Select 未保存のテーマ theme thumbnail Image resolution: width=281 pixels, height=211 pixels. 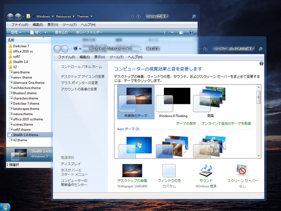[136, 102]
